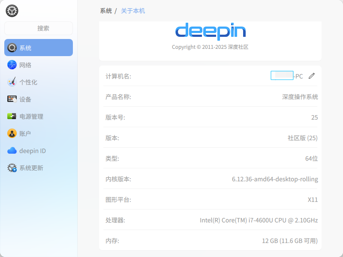Click the deepin logo image
The image size is (343, 257).
click(211, 31)
